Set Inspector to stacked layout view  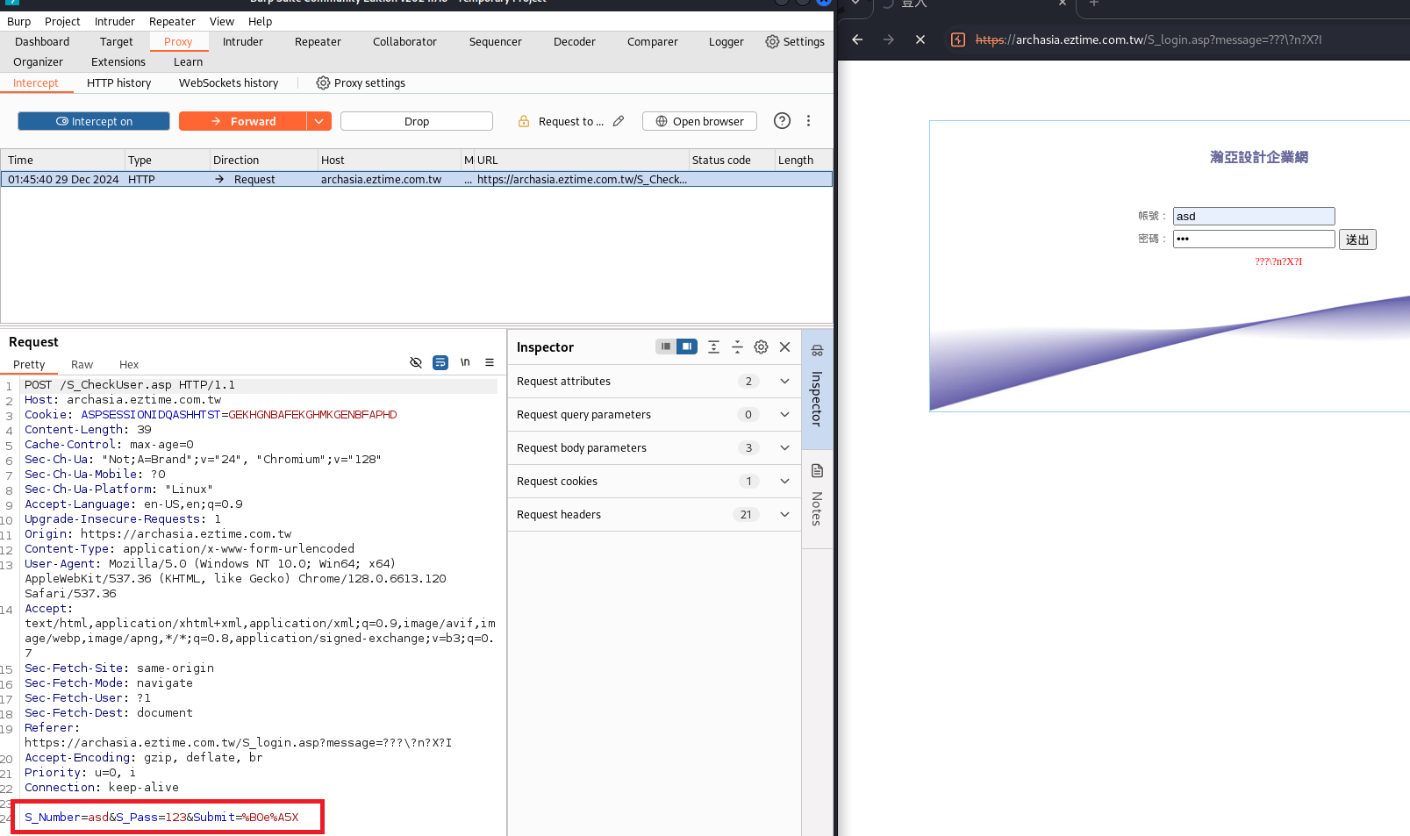click(666, 347)
